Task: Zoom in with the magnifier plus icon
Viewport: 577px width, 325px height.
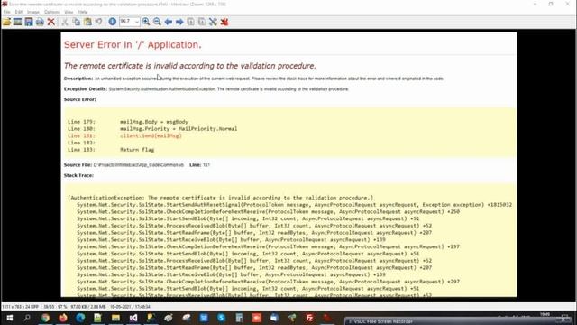Action: 146,22
